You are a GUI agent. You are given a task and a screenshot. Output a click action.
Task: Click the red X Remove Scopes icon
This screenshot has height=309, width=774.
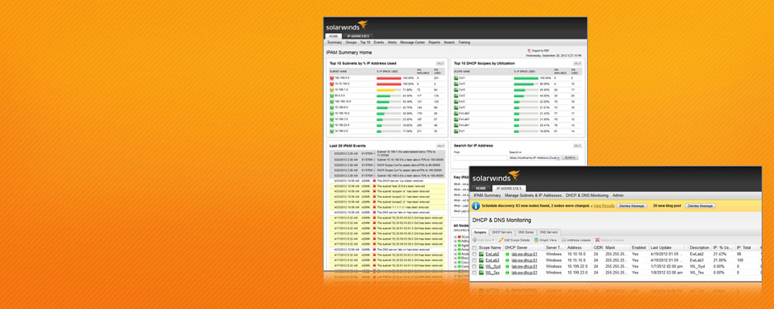pyautogui.click(x=597, y=240)
